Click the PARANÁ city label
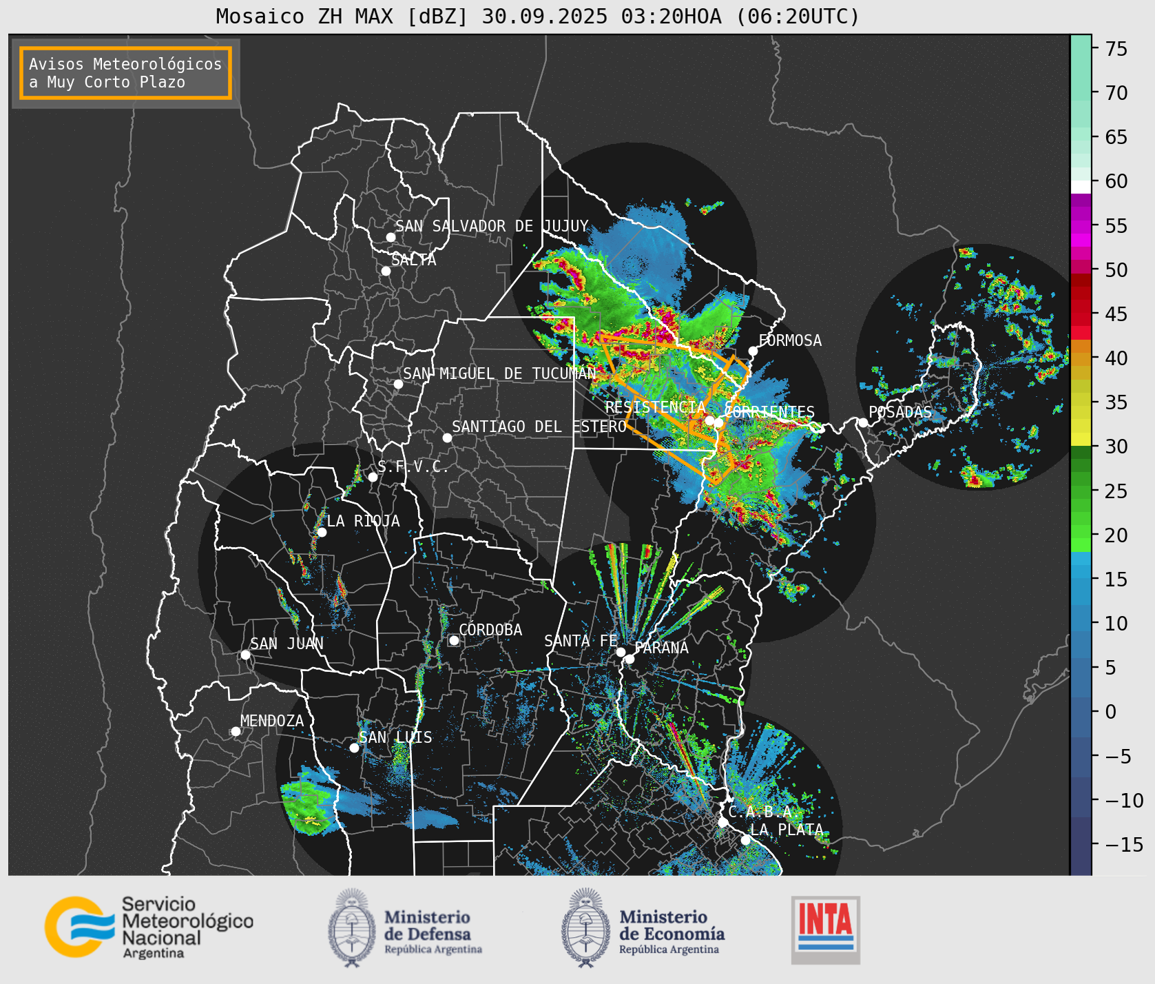 tap(661, 648)
